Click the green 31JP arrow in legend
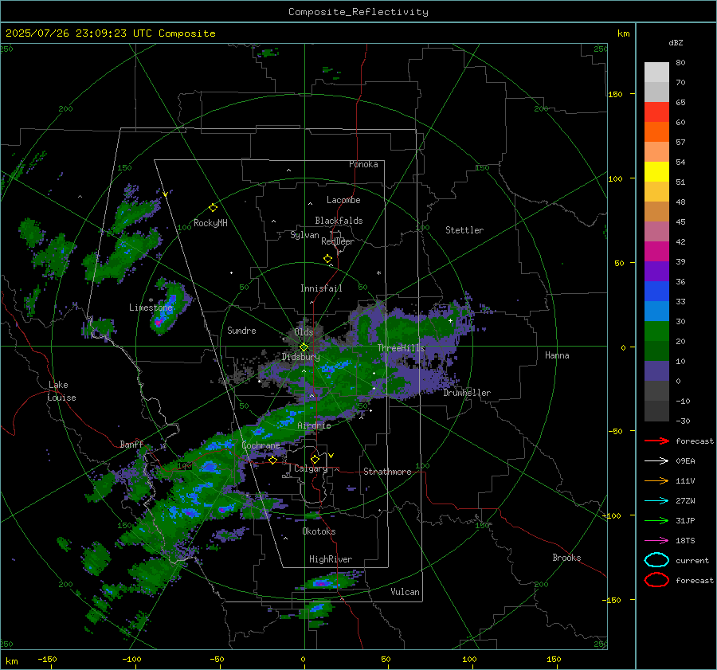This screenshot has width=717, height=670. (656, 520)
